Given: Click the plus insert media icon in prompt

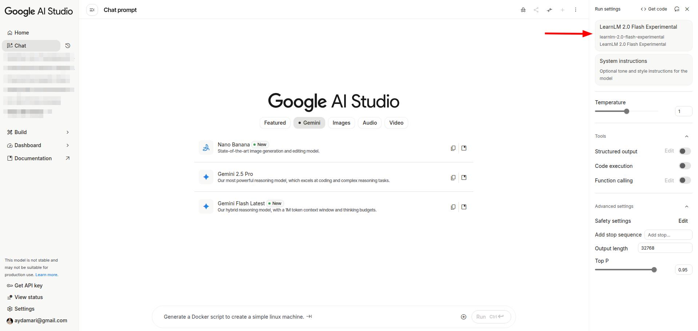Looking at the screenshot, I should click(x=464, y=317).
